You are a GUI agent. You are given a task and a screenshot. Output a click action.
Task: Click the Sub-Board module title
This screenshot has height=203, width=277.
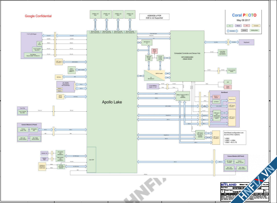pos(224,92)
